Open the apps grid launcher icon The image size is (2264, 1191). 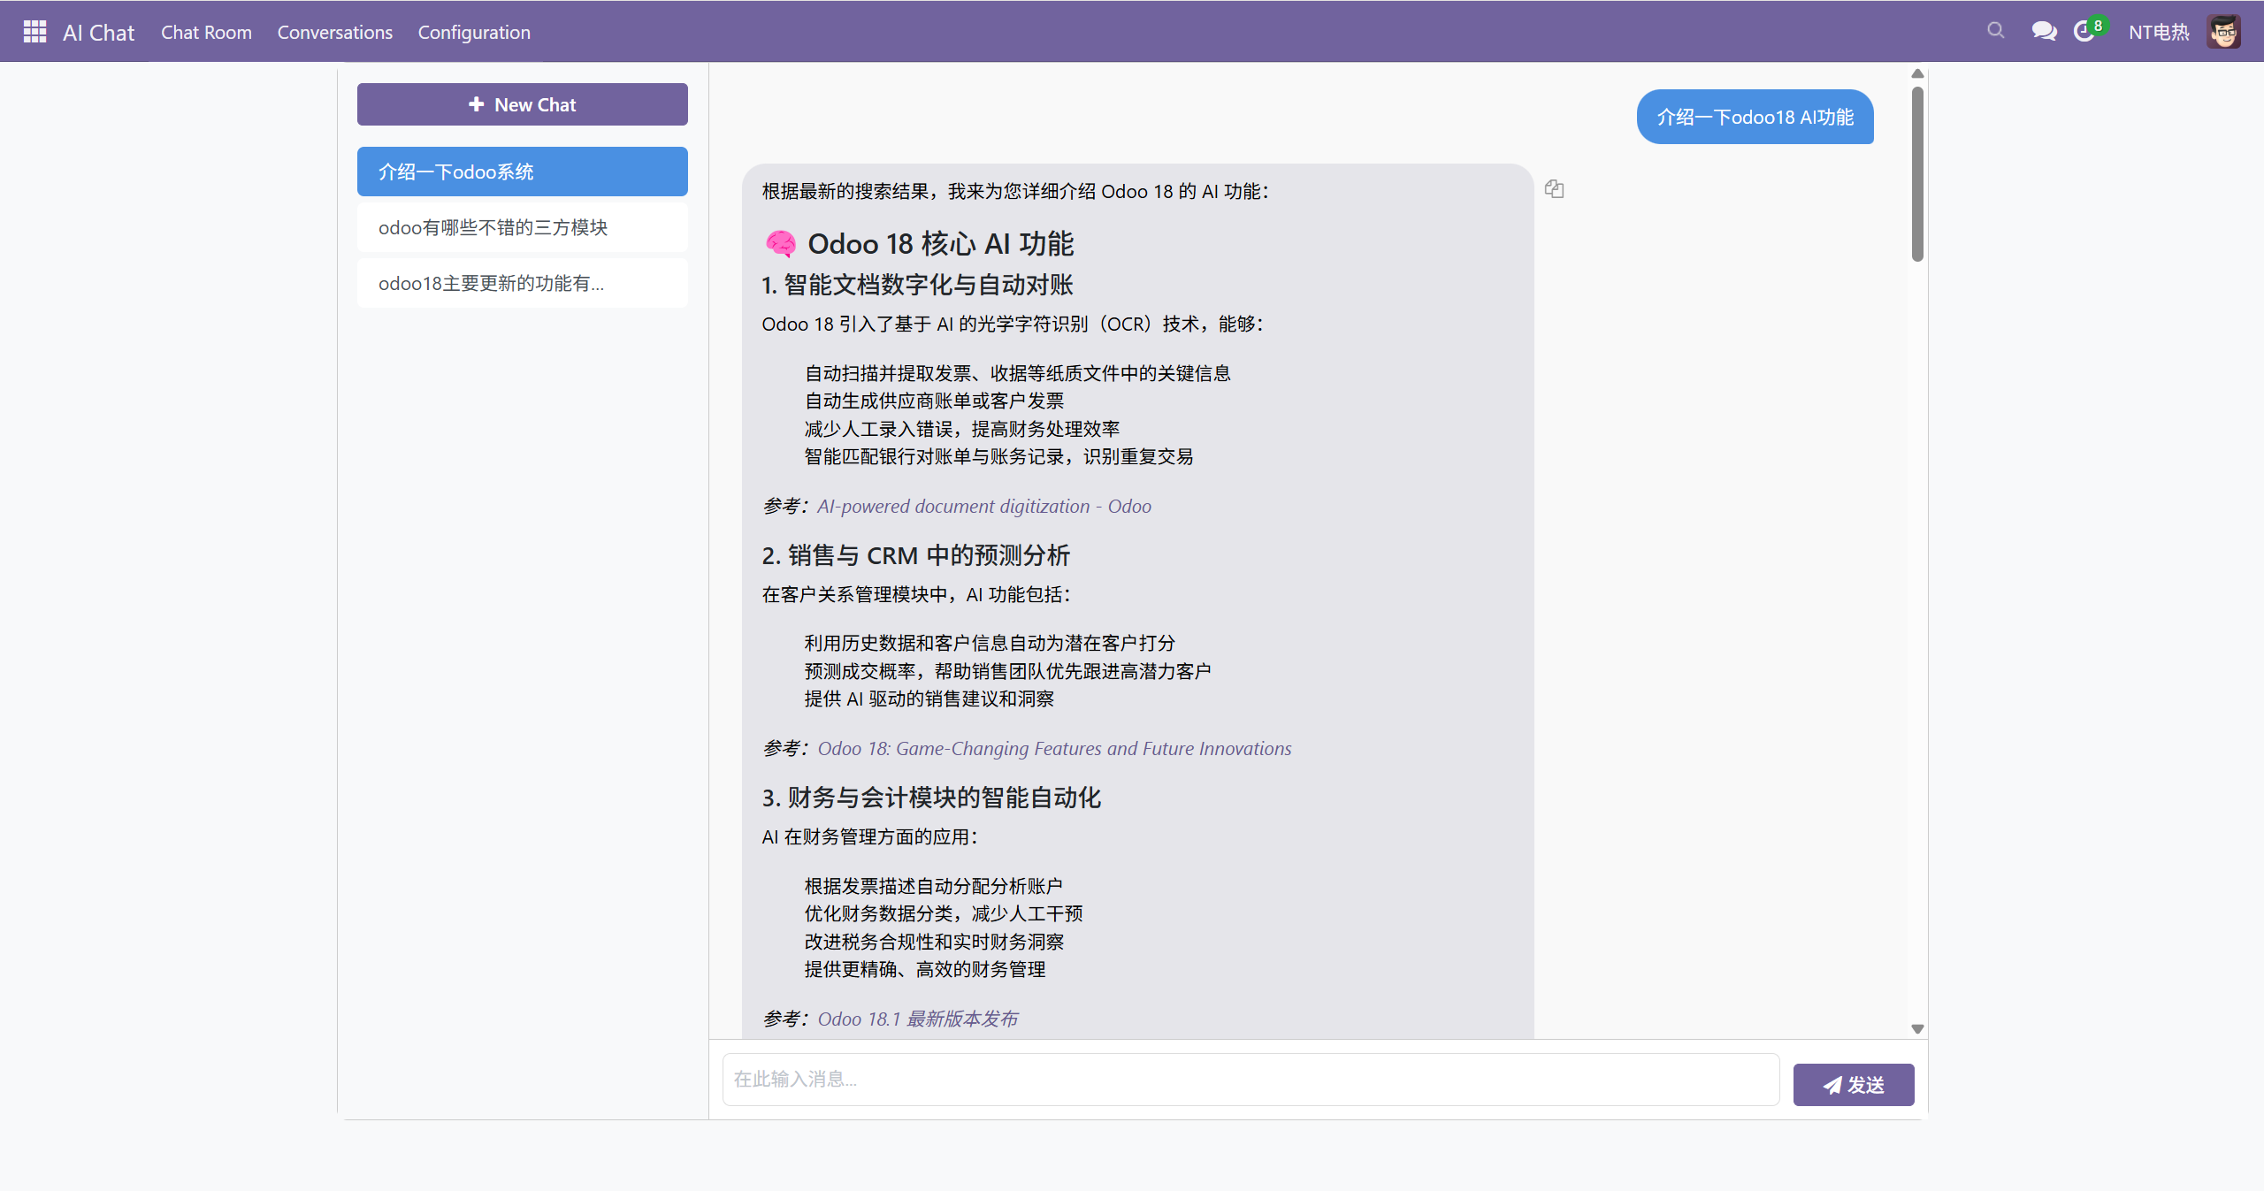34,31
